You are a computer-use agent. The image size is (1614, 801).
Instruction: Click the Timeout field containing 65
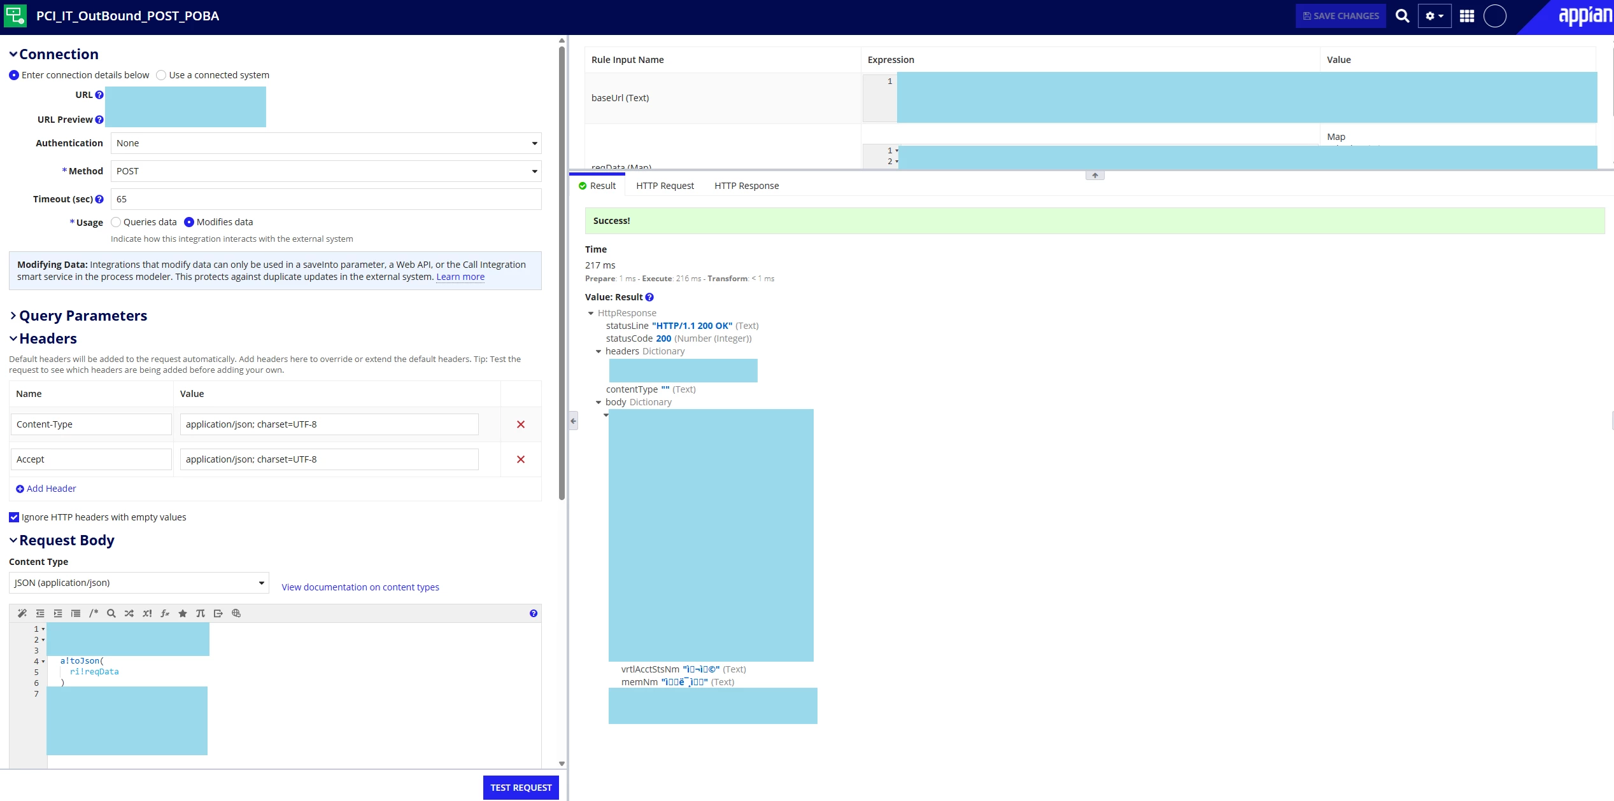(x=326, y=199)
